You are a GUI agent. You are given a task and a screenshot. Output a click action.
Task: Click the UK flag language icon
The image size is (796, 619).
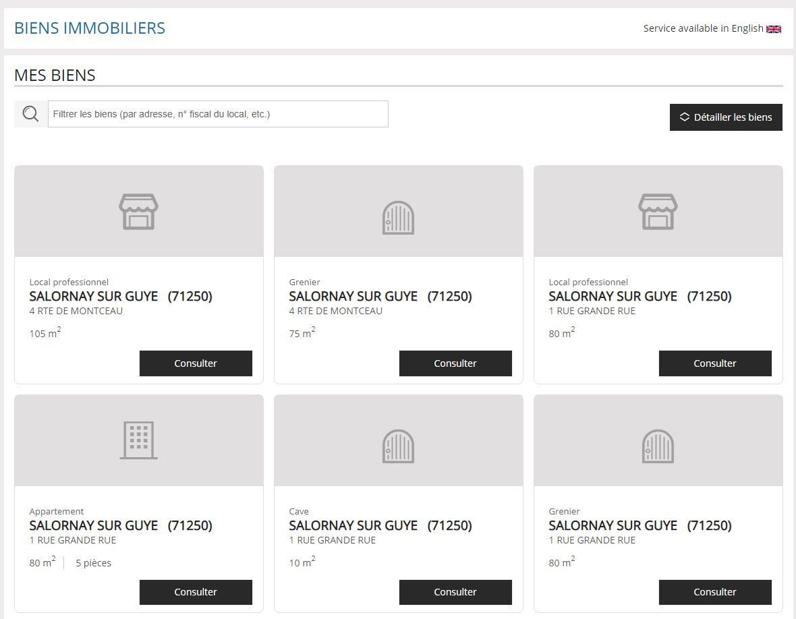(x=774, y=29)
